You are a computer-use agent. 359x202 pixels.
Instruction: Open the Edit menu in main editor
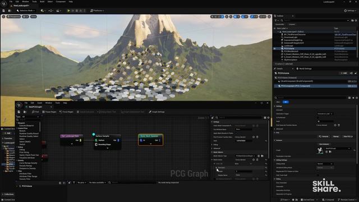tap(17, 2)
